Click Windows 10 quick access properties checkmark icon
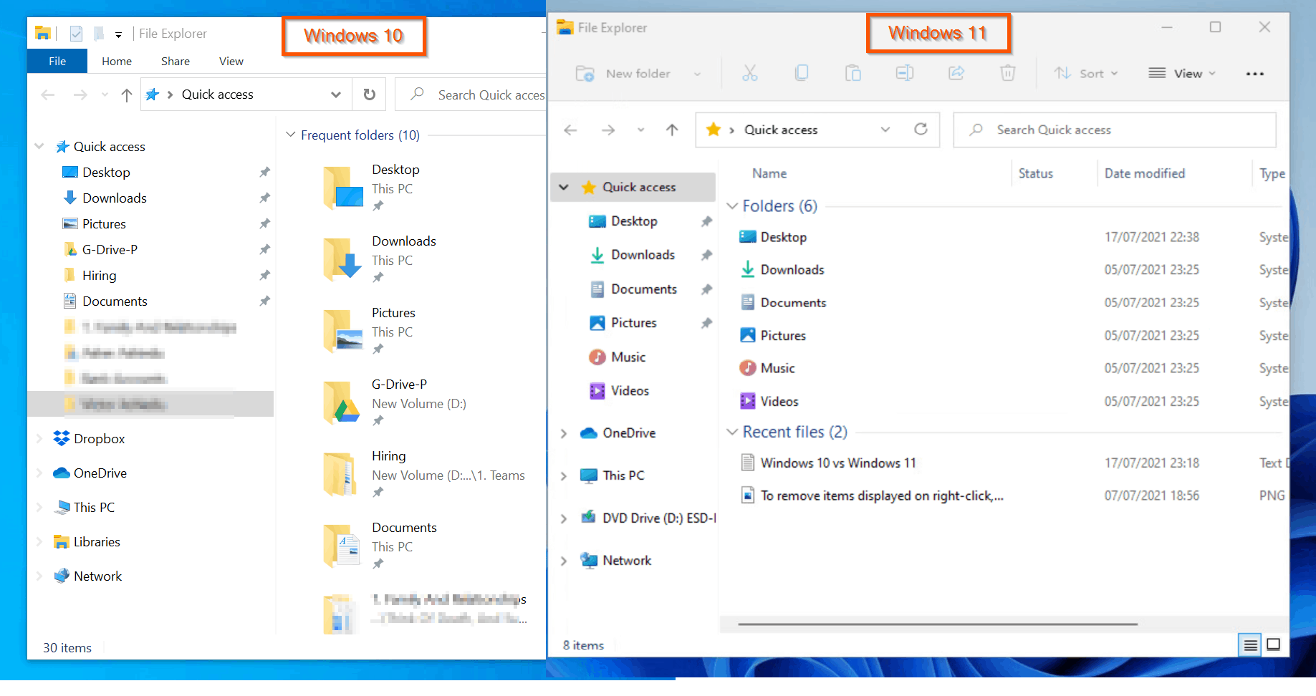Image resolution: width=1316 pixels, height=696 pixels. (x=77, y=33)
